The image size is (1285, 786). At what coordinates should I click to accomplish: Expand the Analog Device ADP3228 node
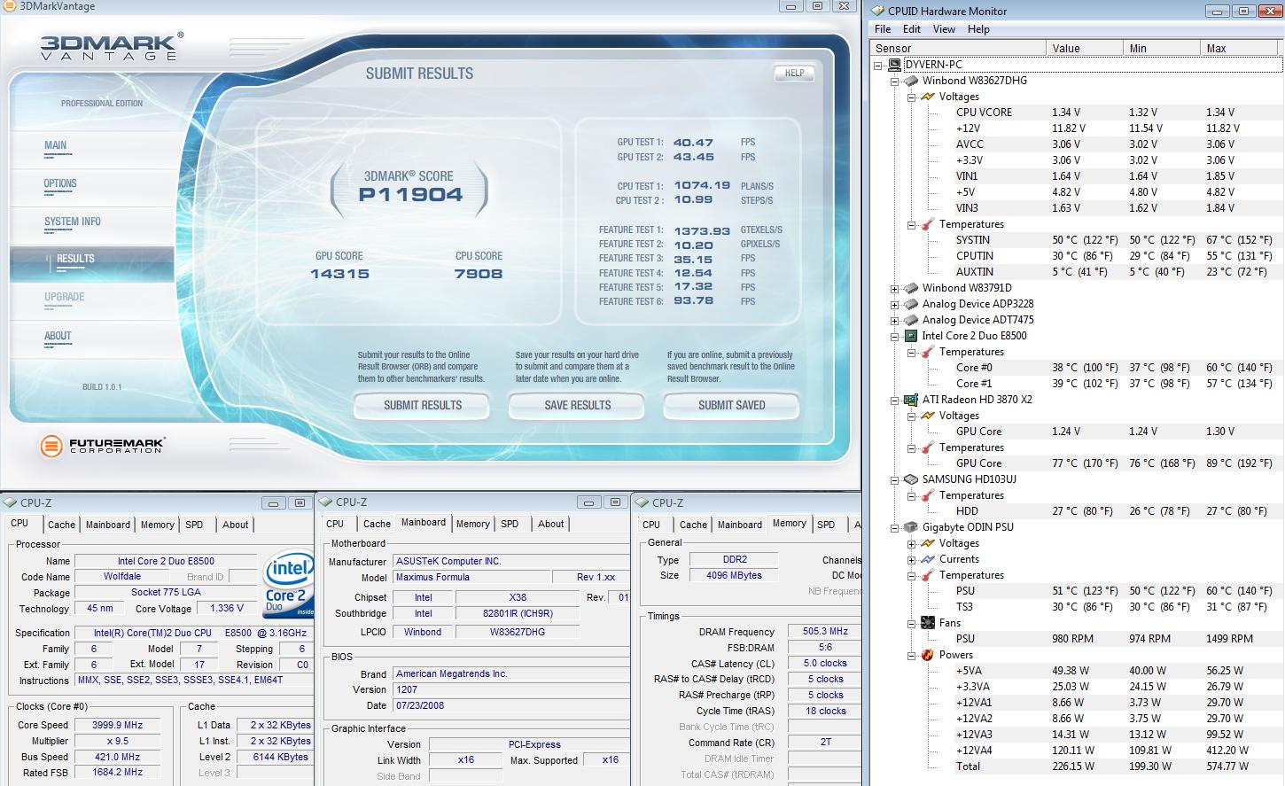tap(894, 304)
